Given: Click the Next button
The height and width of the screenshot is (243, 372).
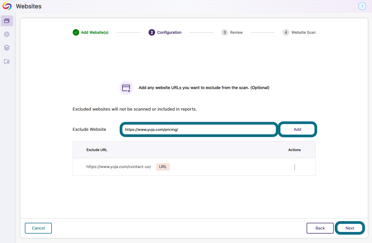Looking at the screenshot, I should tap(350, 228).
